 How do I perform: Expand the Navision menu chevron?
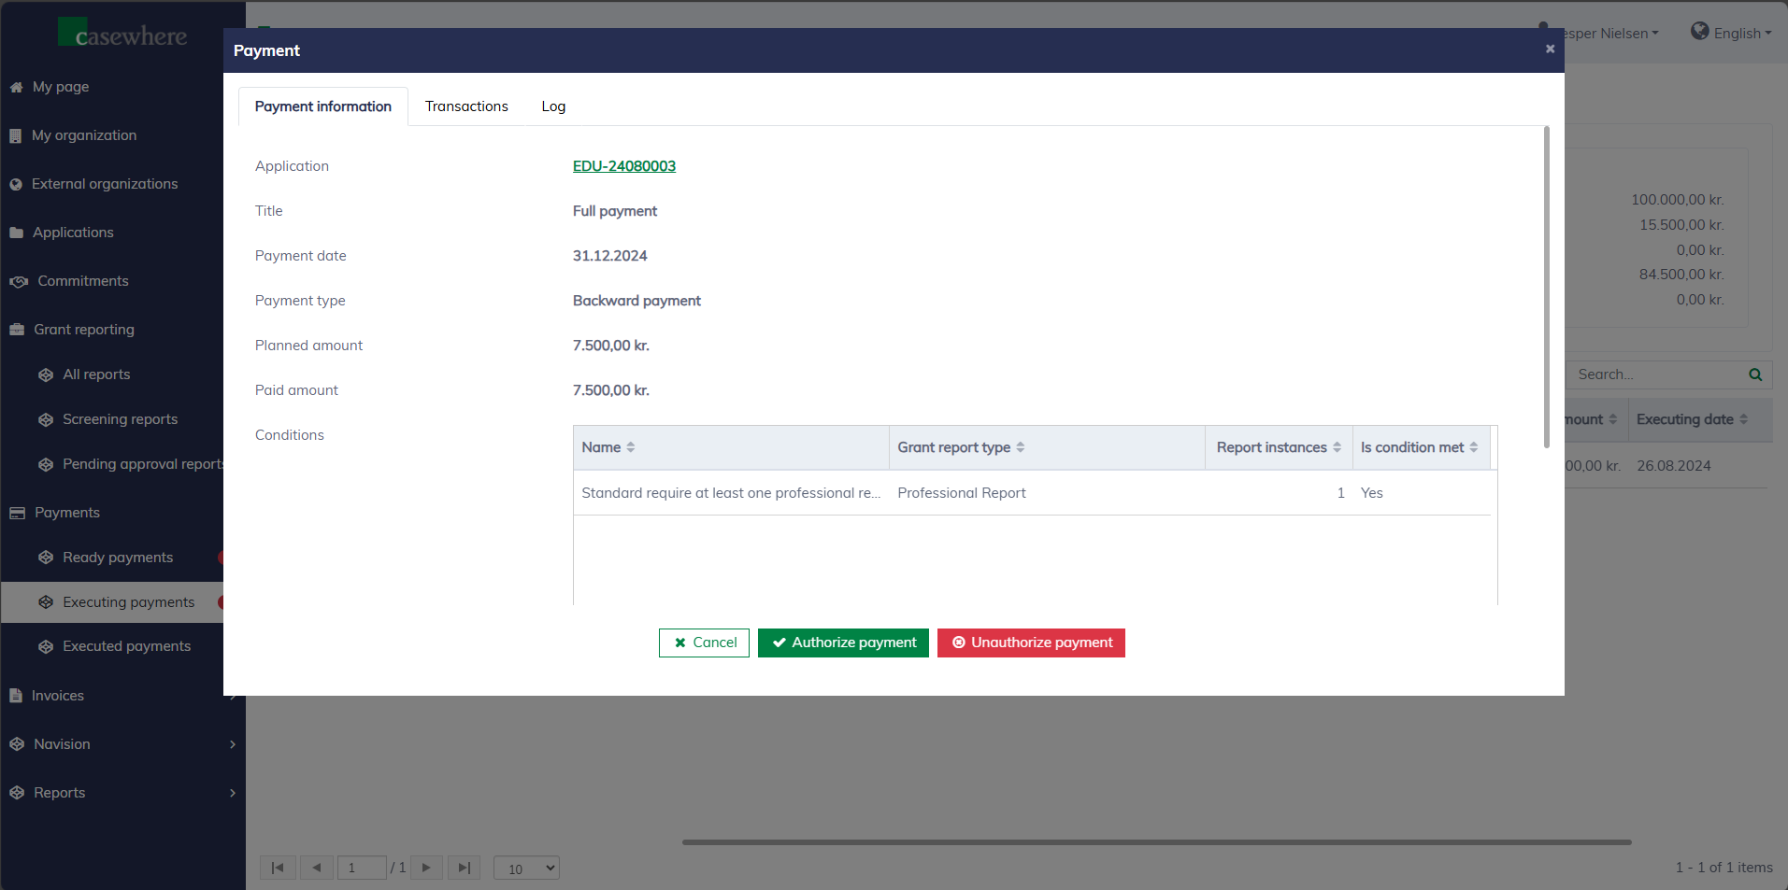pyautogui.click(x=233, y=744)
